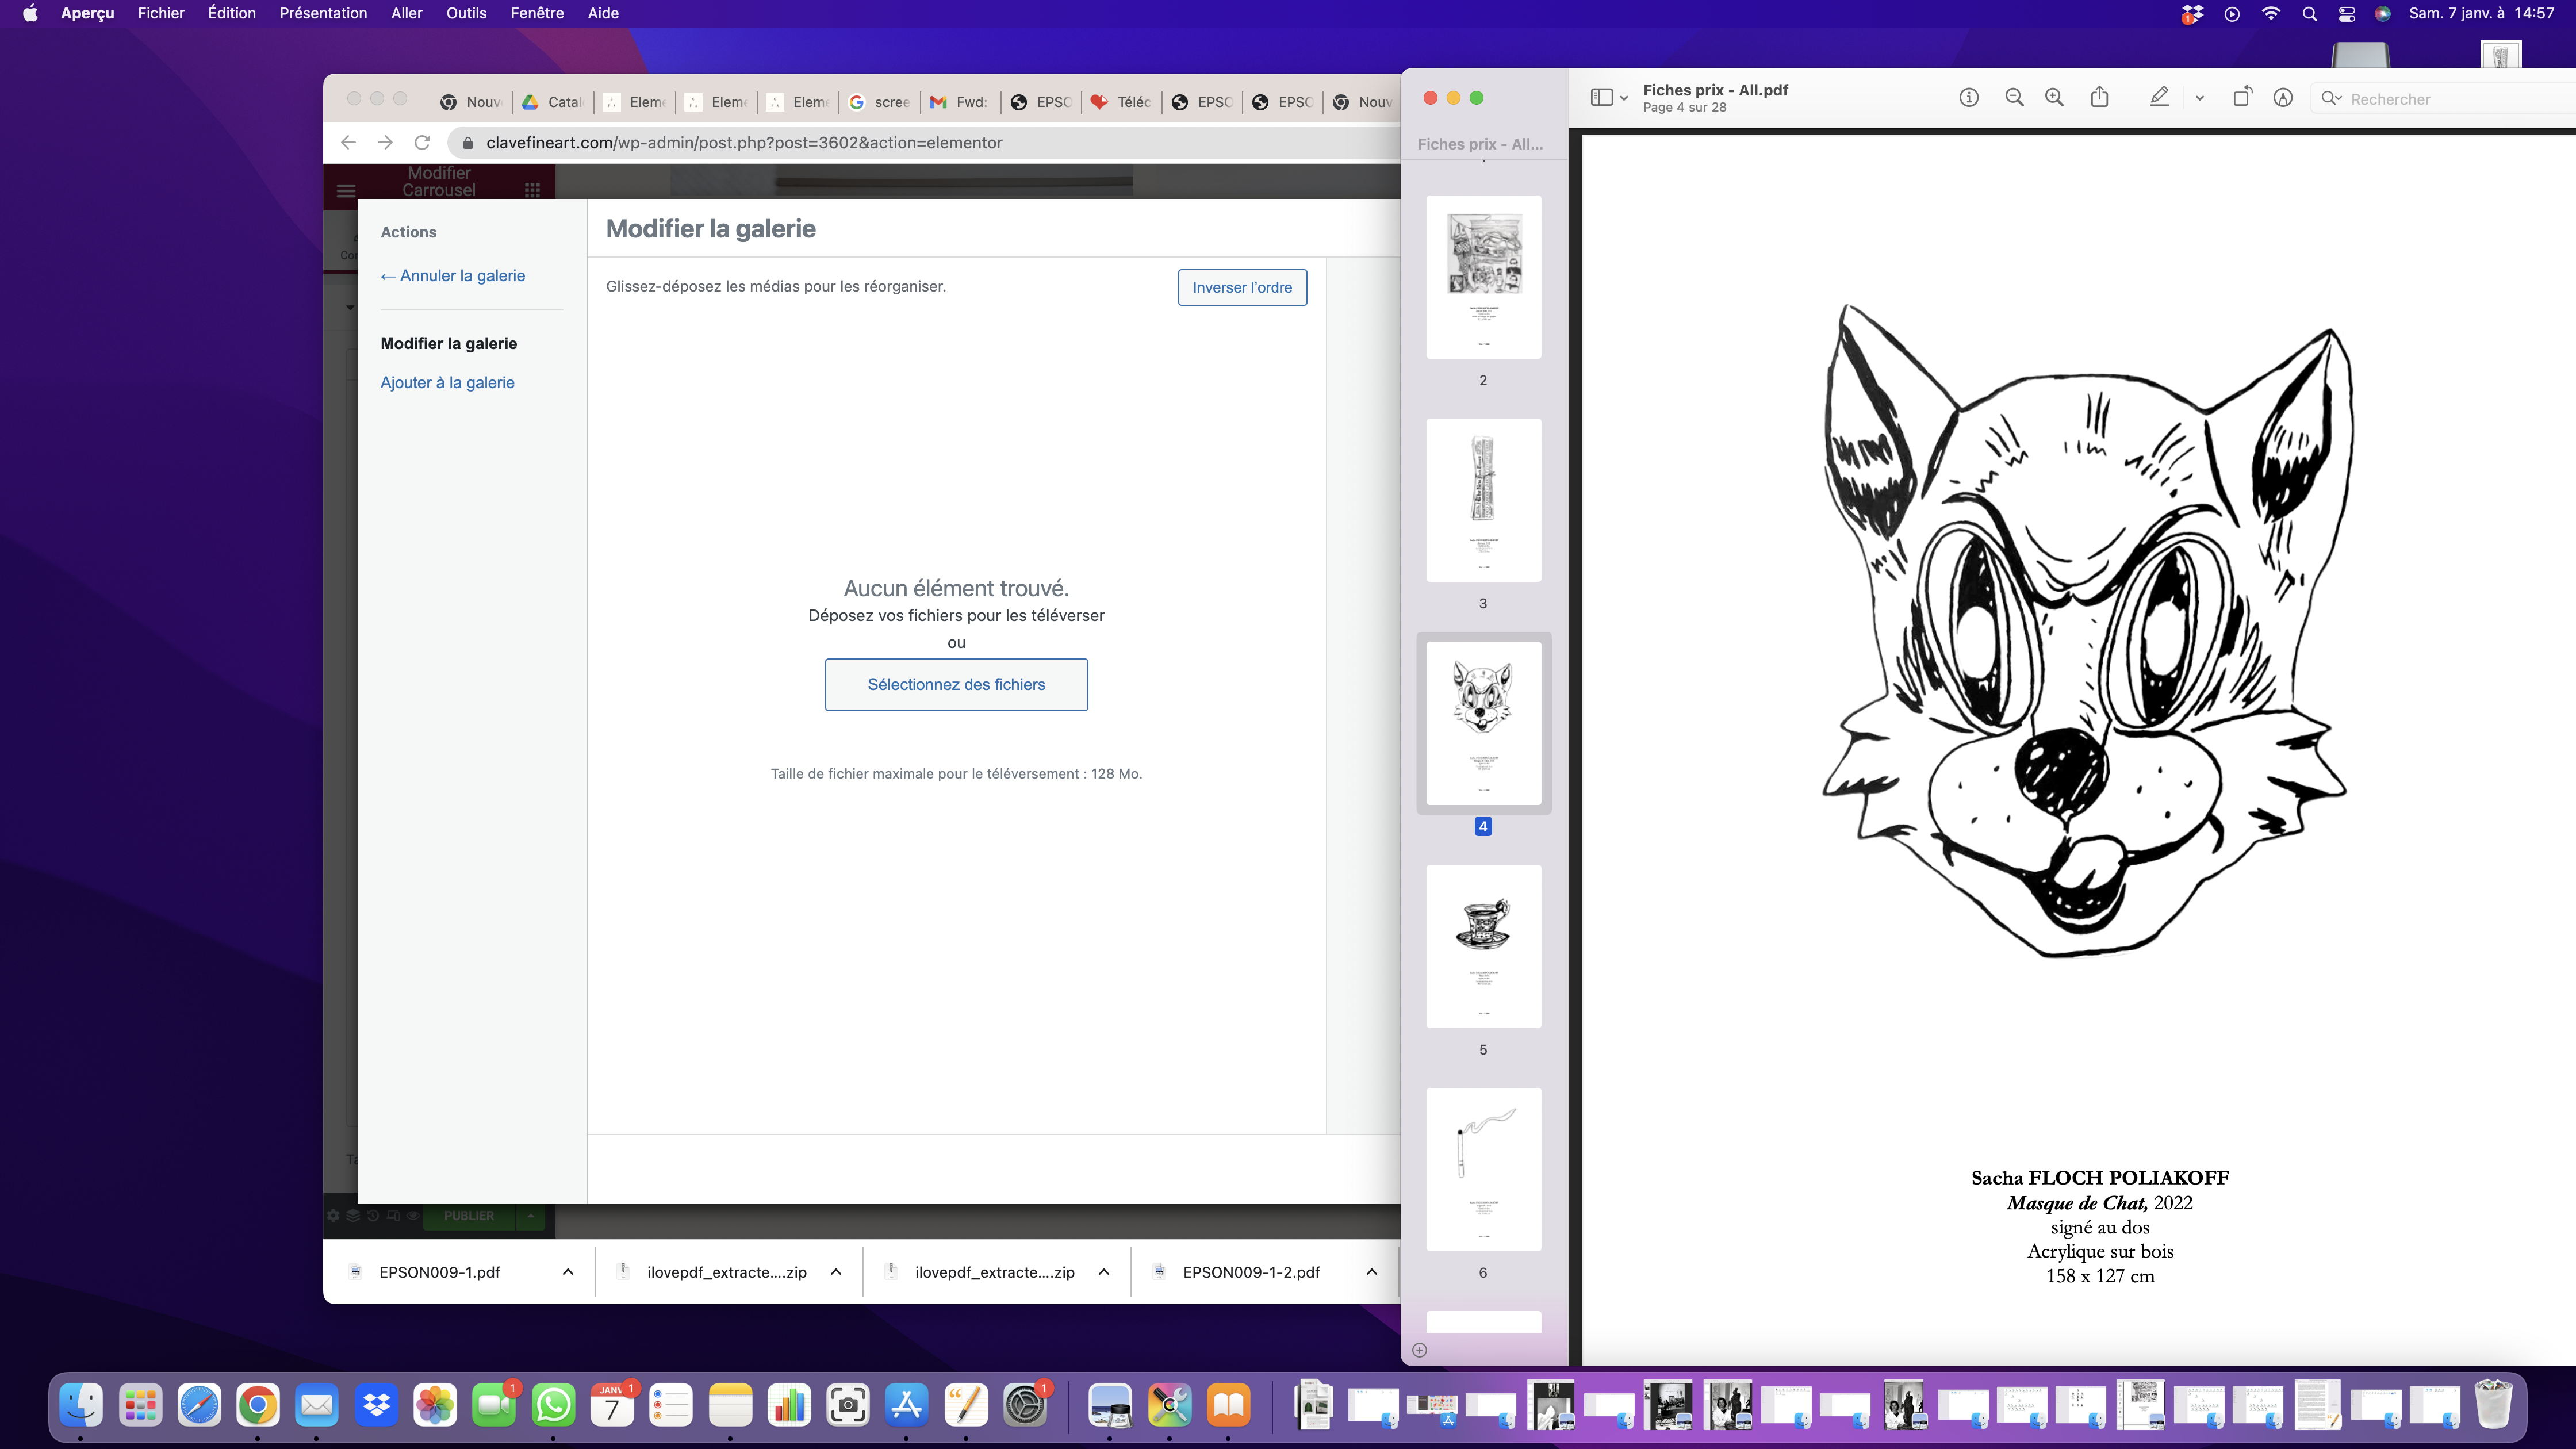Expand first ilovepdf_extracte zip download options
Image resolution: width=2576 pixels, height=1449 pixels.
(836, 1272)
